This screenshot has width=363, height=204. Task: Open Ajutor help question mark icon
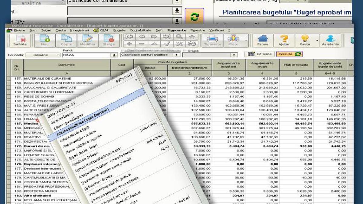(x=284, y=40)
